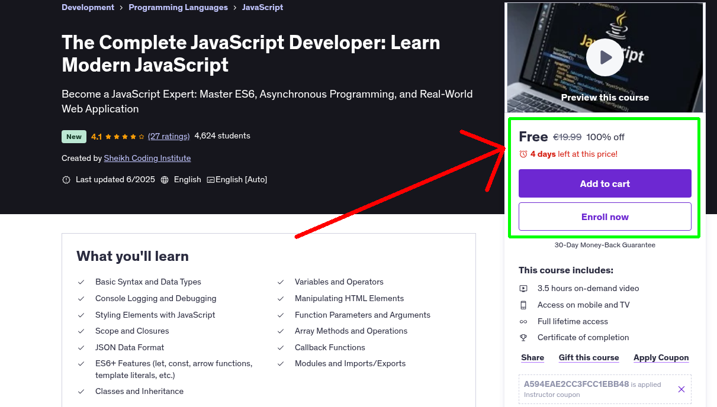This screenshot has height=407, width=717.
Task: Open the 27 ratings link
Action: (x=169, y=136)
